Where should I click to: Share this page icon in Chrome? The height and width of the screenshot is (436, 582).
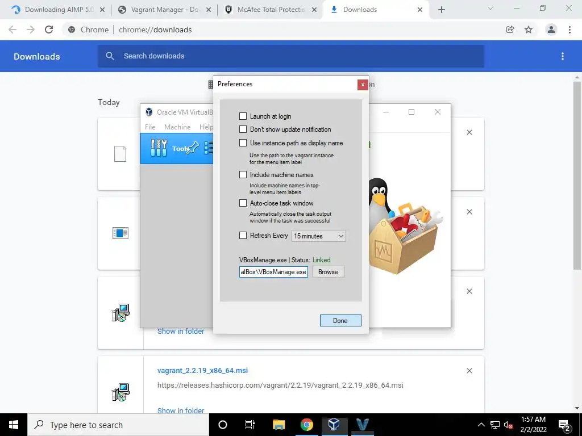[x=510, y=30]
